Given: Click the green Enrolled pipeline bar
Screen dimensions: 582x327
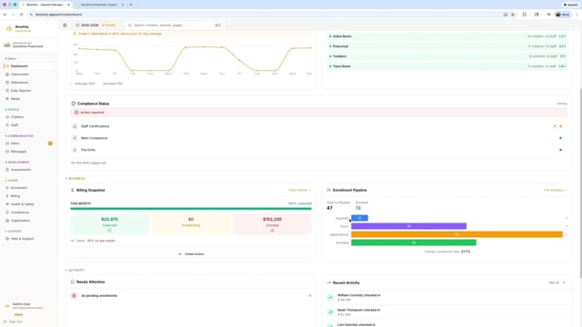Looking at the screenshot, I should tap(414, 243).
